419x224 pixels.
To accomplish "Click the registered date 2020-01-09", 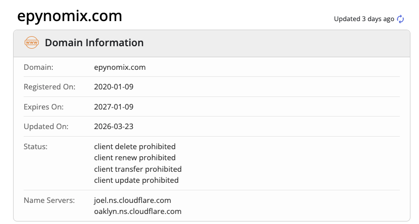I will [x=114, y=87].
